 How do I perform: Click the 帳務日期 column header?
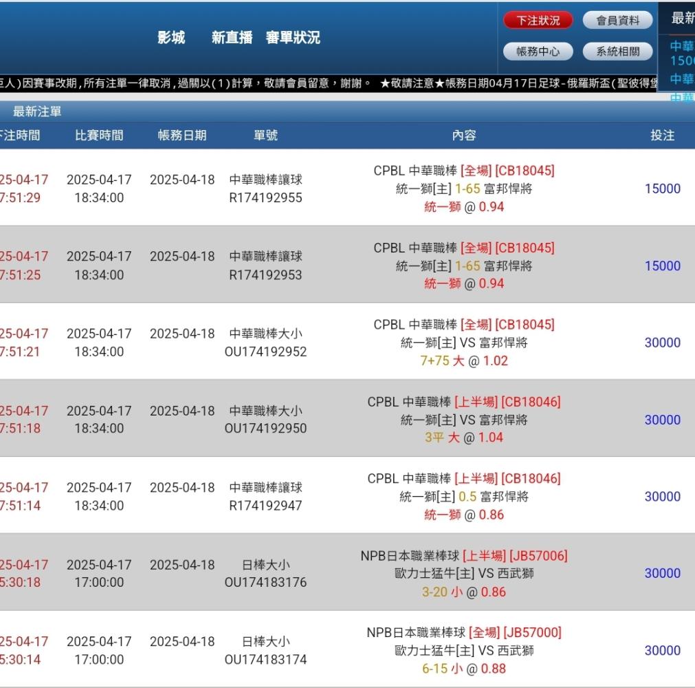pos(182,136)
